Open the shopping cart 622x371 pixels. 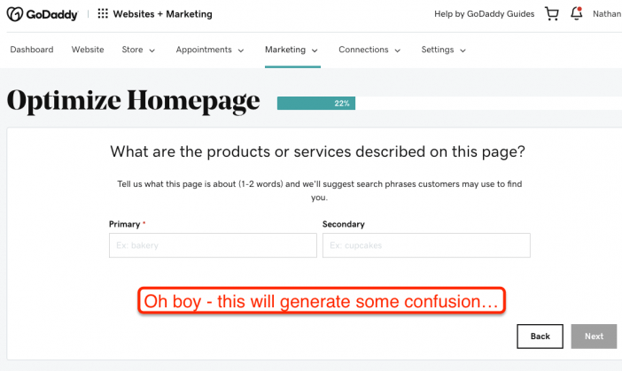552,14
